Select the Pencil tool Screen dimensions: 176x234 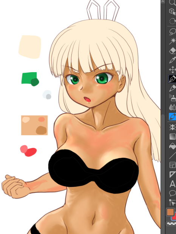point(173,88)
